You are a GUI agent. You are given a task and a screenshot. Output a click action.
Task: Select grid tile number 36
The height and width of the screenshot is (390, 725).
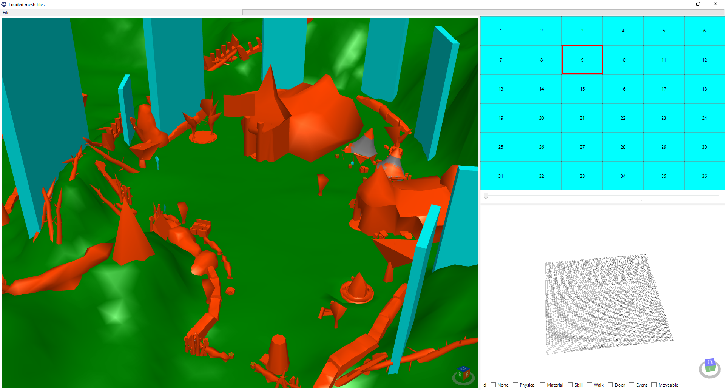click(704, 176)
